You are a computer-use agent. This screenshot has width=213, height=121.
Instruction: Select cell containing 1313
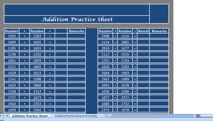[37, 92]
